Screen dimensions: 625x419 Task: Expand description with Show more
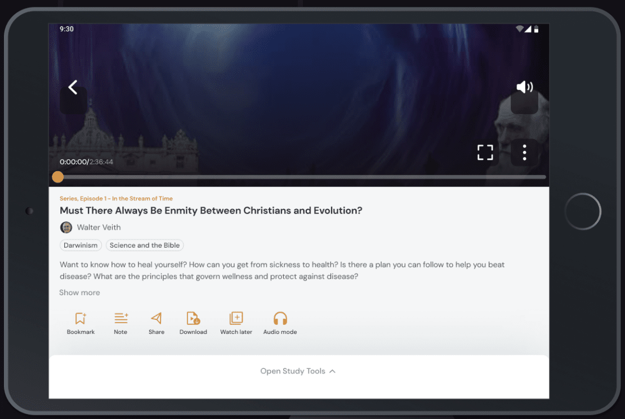(79, 293)
